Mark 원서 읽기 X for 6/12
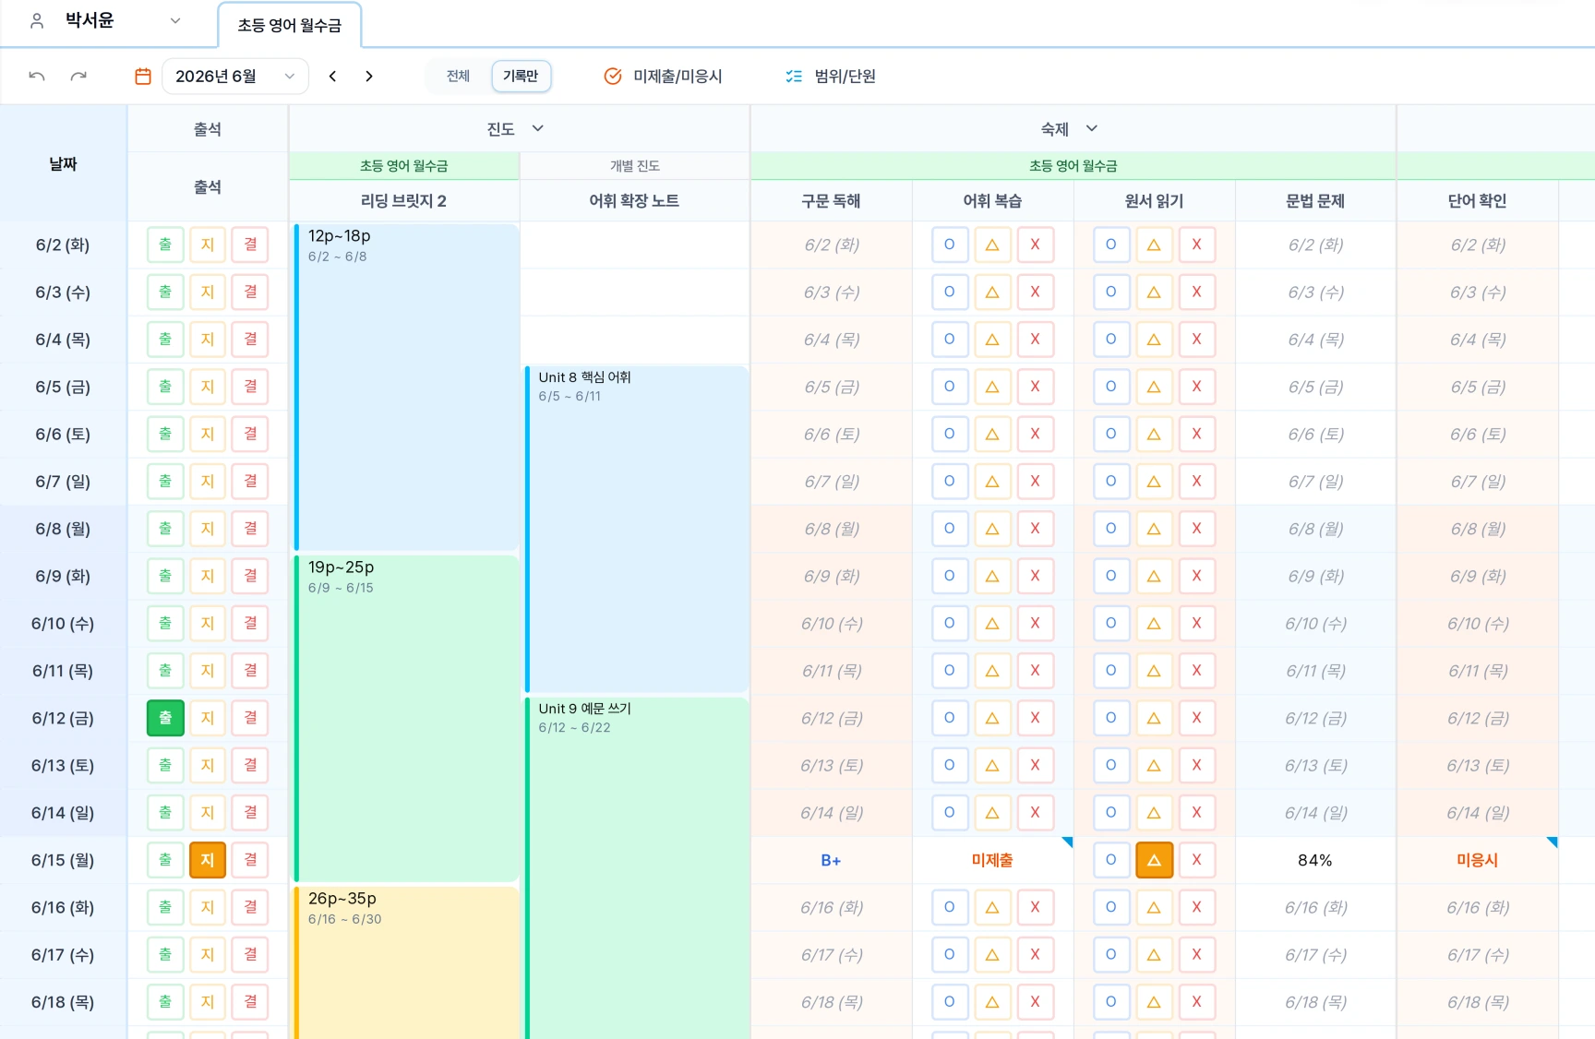Viewport: 1595px width, 1039px height. tap(1196, 718)
